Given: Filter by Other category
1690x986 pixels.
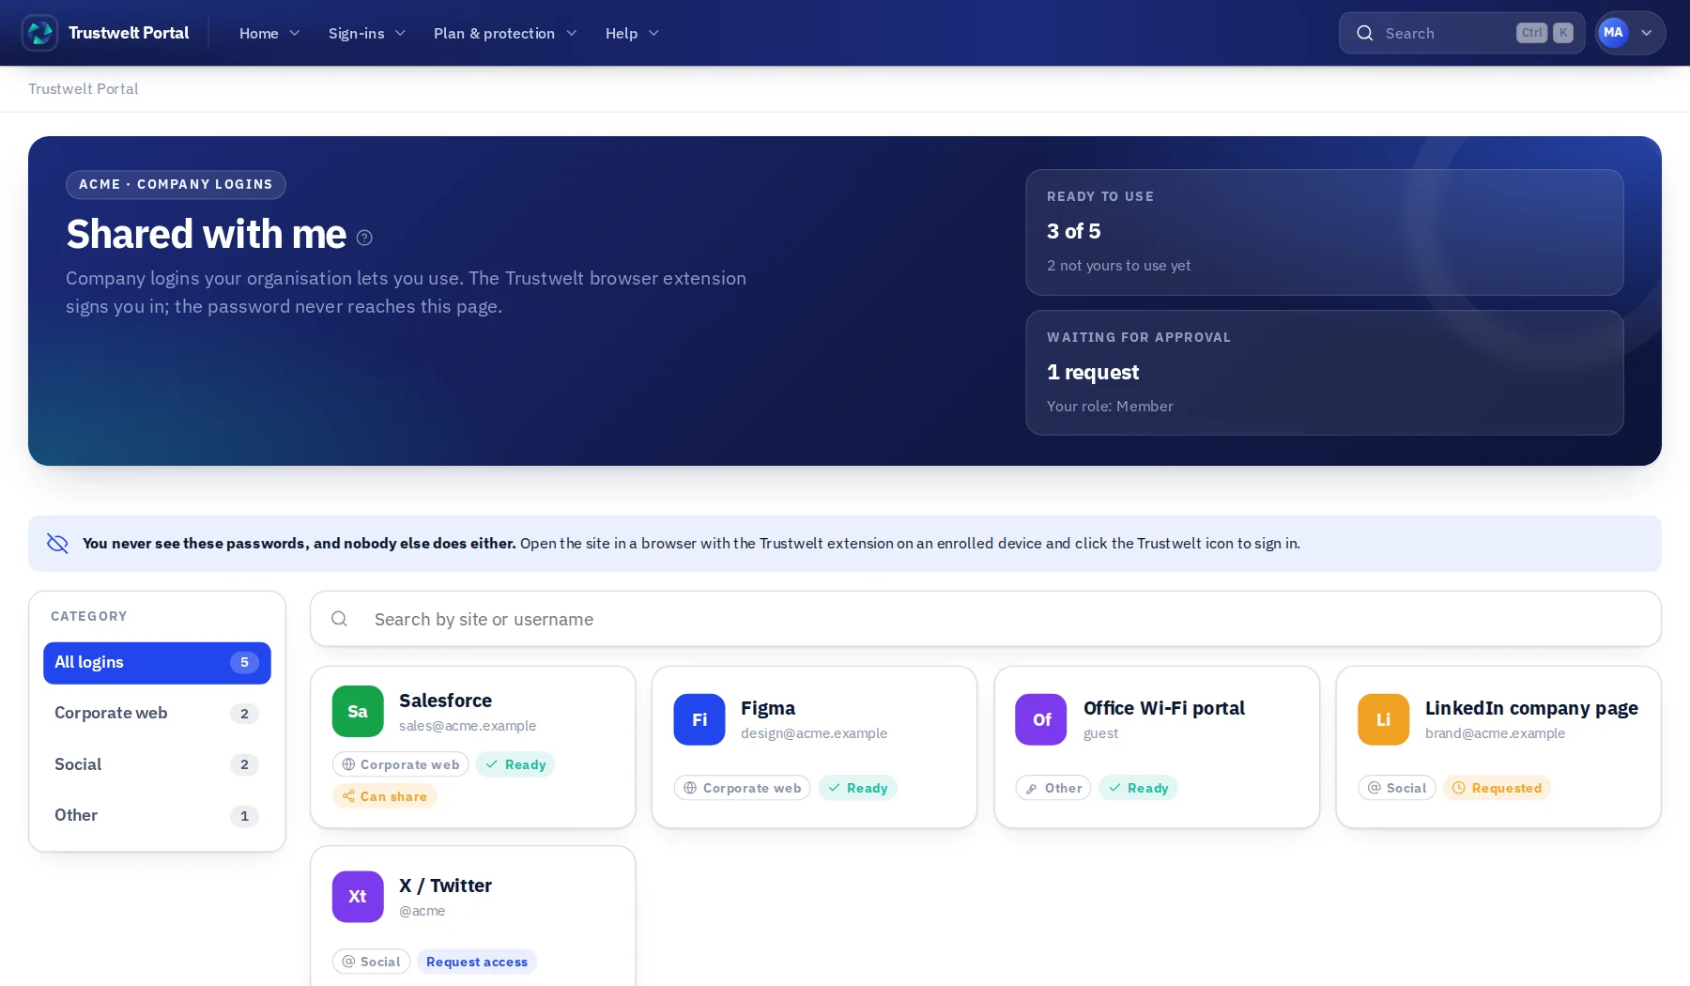Looking at the screenshot, I should pyautogui.click(x=157, y=816).
